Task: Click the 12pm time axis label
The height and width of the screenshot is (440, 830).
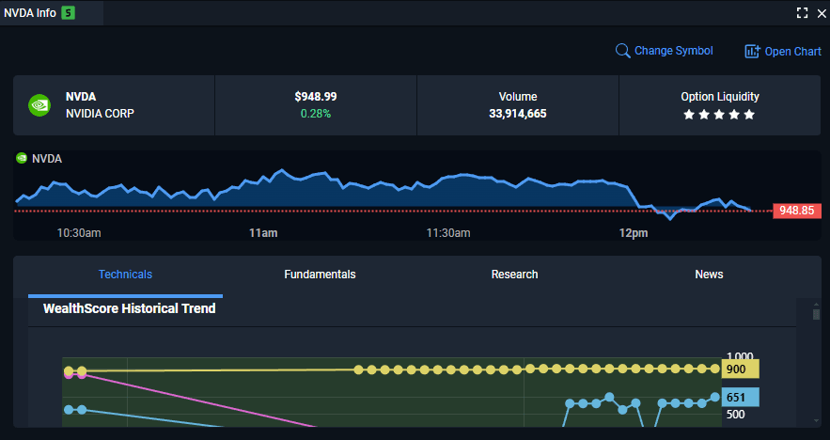Action: 634,233
